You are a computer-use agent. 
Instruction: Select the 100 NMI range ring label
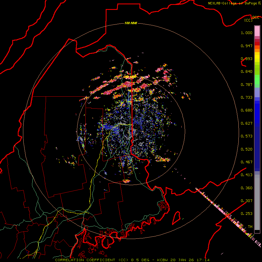coord(131,23)
